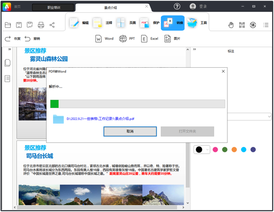Choose the Excel conversion icon

pyautogui.click(x=144, y=39)
